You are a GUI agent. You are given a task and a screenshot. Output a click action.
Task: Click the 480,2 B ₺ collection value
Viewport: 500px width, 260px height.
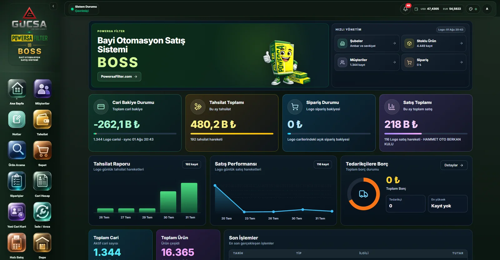point(213,125)
